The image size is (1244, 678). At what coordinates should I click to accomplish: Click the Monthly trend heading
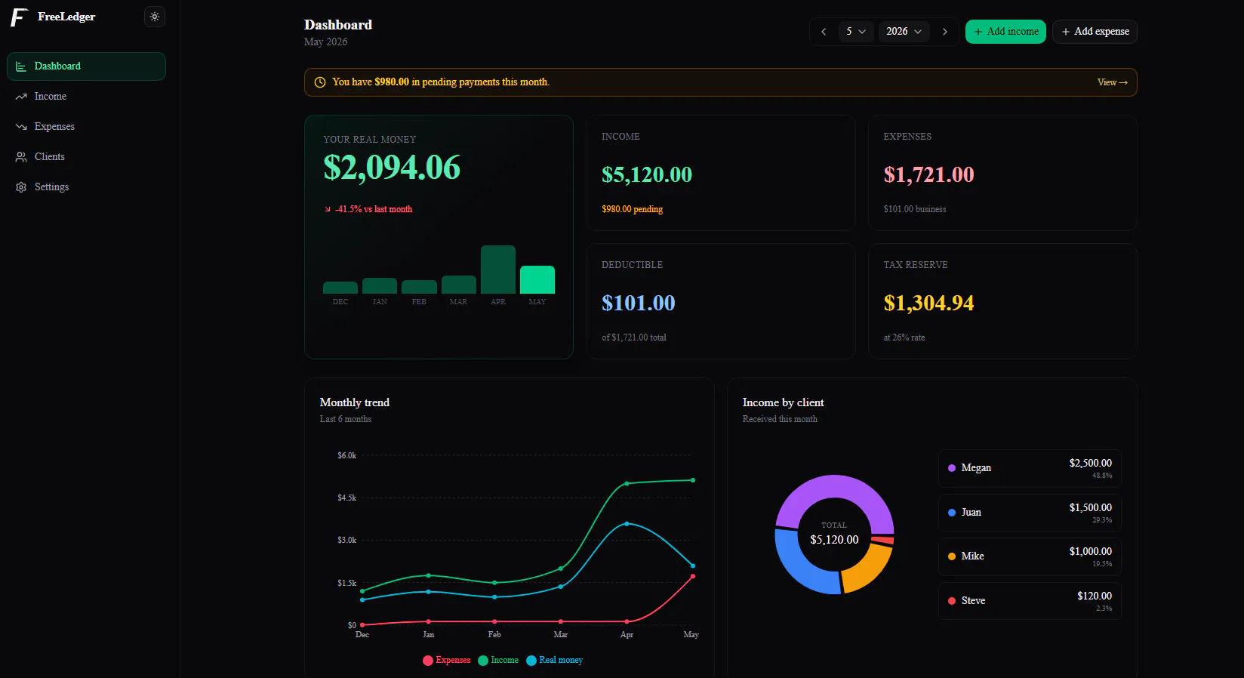[355, 403]
